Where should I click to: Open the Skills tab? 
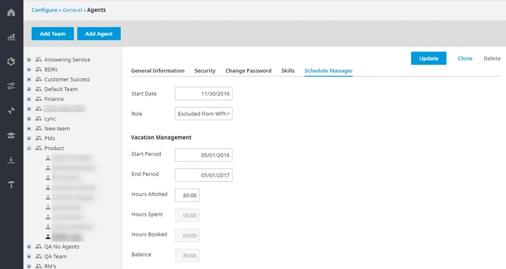click(x=288, y=71)
